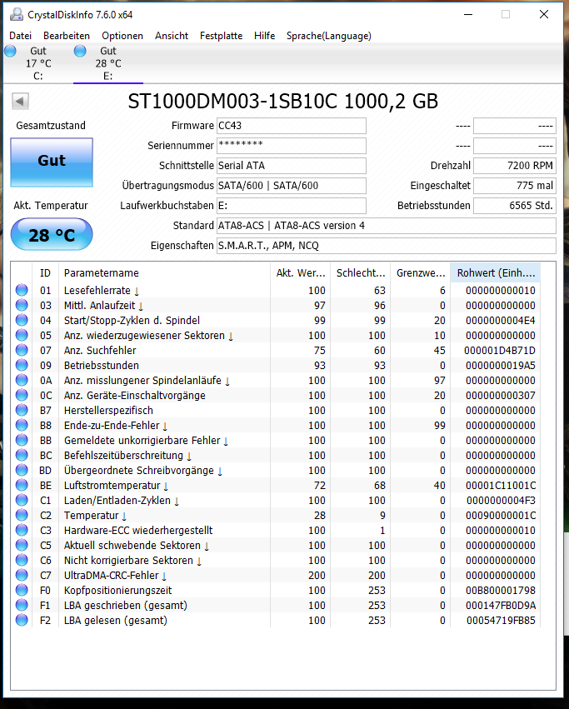Click status orb in Herstellerspezifisch row
This screenshot has width=569, height=709.
click(22, 410)
